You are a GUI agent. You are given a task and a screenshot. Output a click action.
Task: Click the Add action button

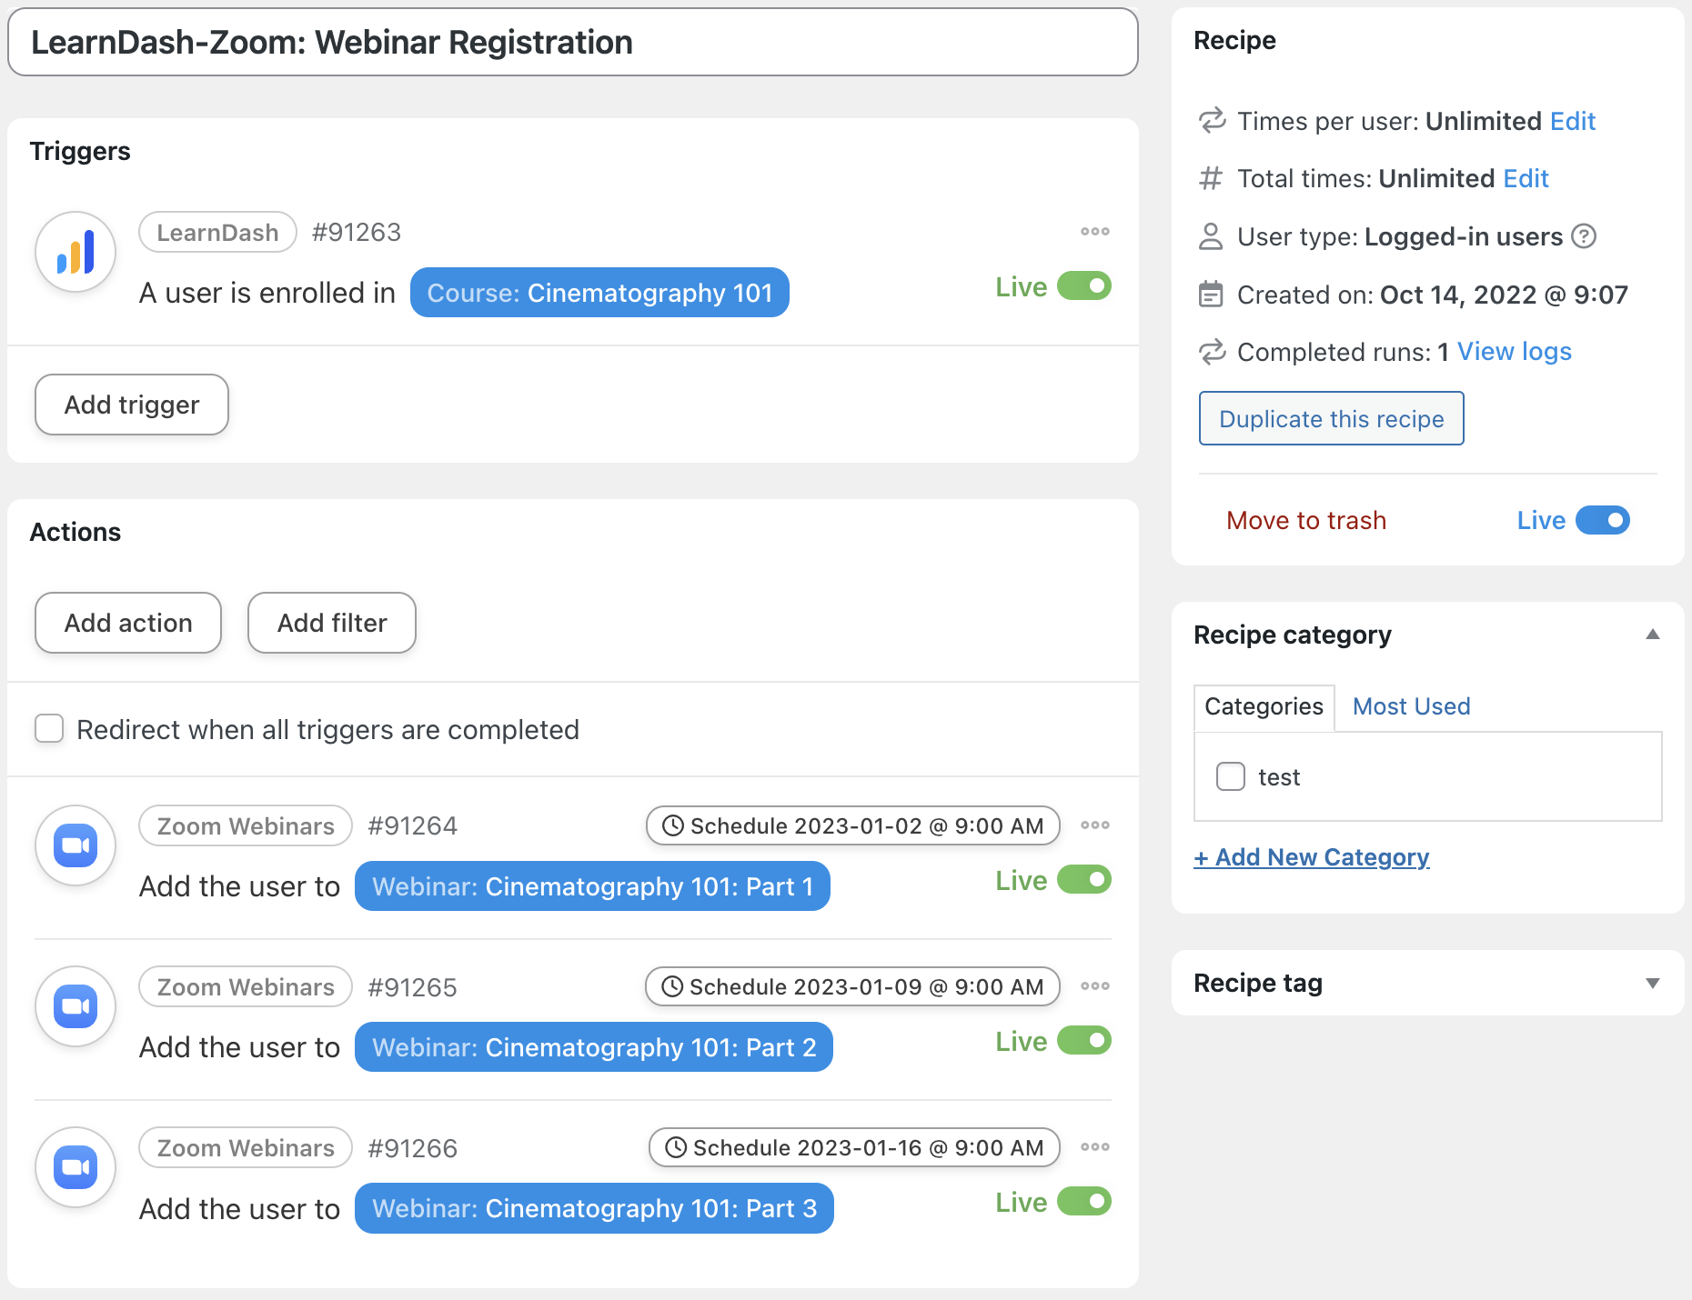coord(128,623)
